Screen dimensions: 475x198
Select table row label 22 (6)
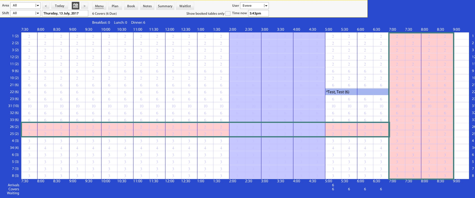coord(14,92)
